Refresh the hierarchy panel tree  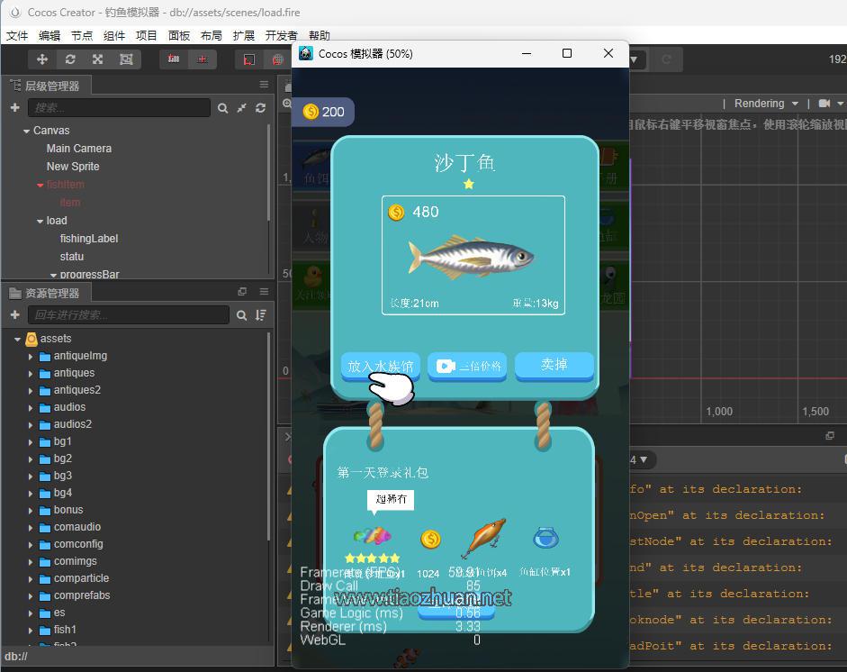261,108
